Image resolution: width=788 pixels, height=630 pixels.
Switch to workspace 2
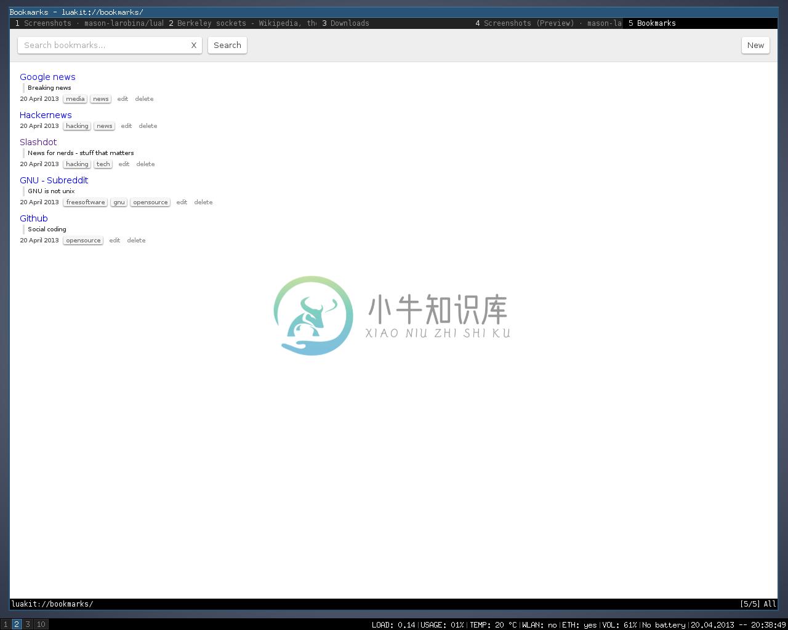point(17,624)
